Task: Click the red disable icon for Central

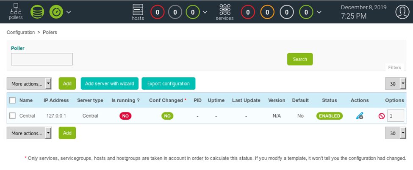Action: pyautogui.click(x=382, y=116)
